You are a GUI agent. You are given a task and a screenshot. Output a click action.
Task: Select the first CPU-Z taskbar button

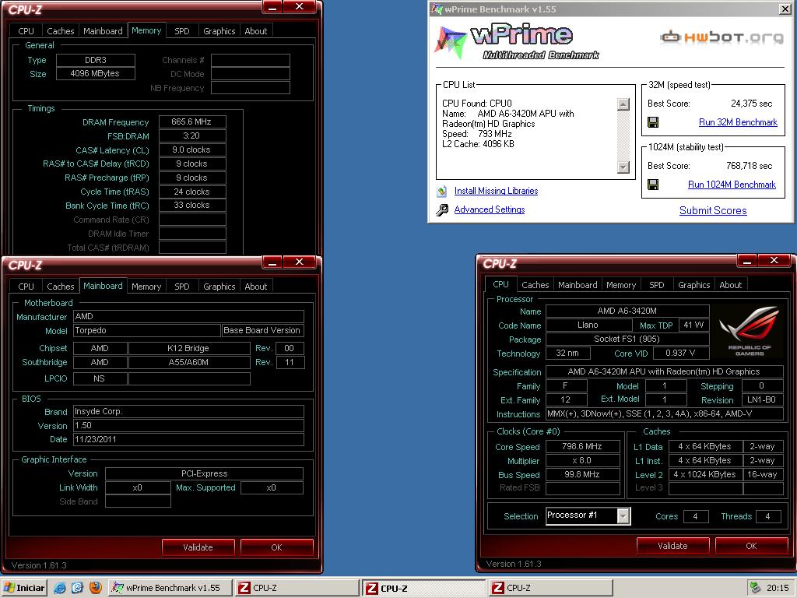pyautogui.click(x=297, y=588)
